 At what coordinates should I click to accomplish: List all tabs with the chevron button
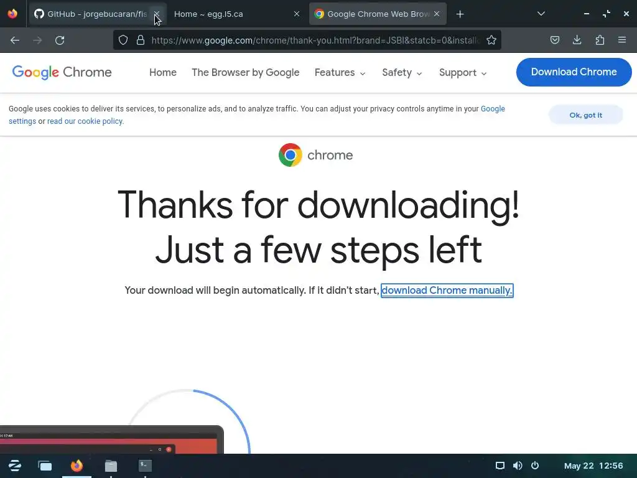pos(541,14)
